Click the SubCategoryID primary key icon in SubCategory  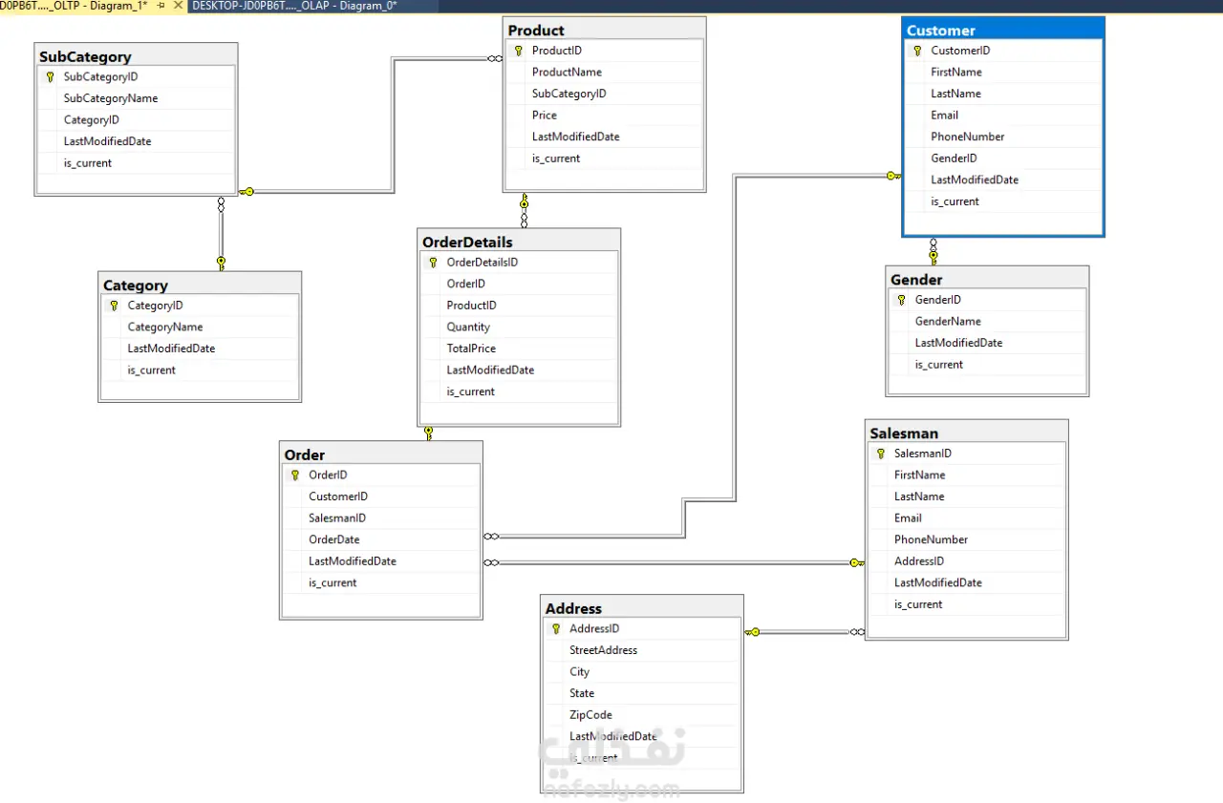coord(51,77)
